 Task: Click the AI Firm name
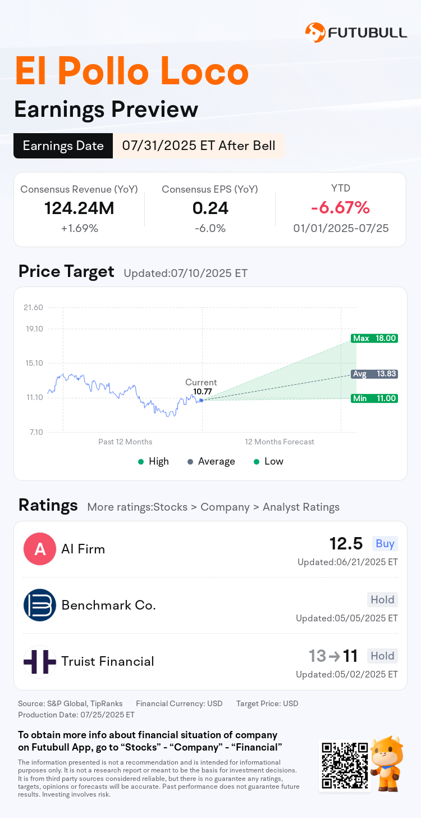pos(83,549)
